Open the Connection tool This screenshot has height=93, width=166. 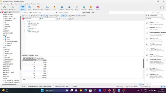4,8
